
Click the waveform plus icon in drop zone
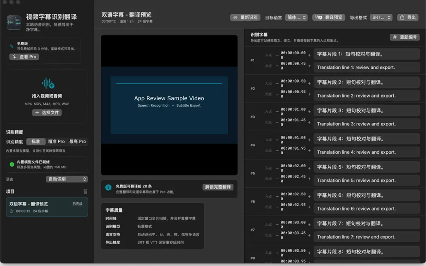(x=48, y=83)
